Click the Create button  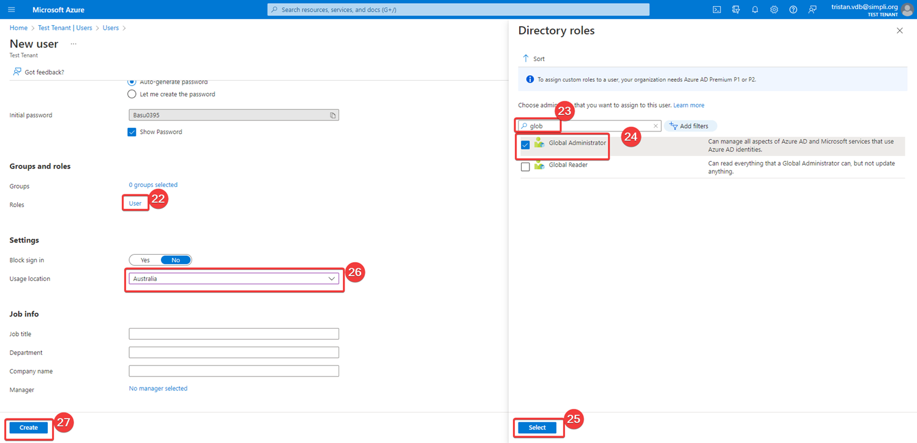pyautogui.click(x=28, y=427)
